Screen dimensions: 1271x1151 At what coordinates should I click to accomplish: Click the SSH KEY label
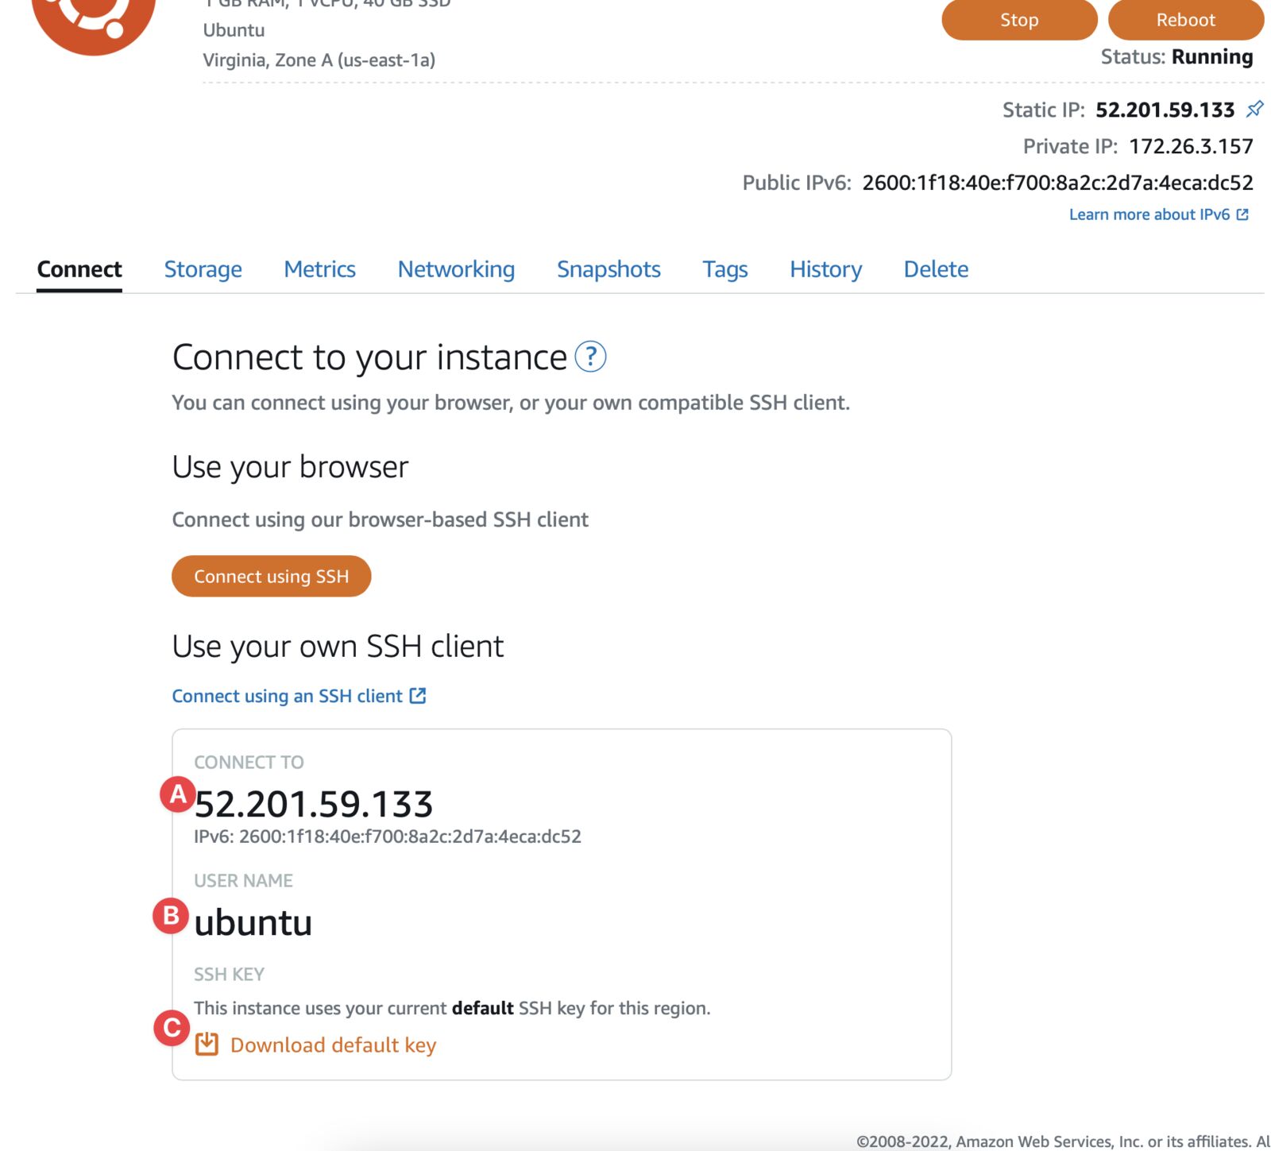pyautogui.click(x=229, y=974)
